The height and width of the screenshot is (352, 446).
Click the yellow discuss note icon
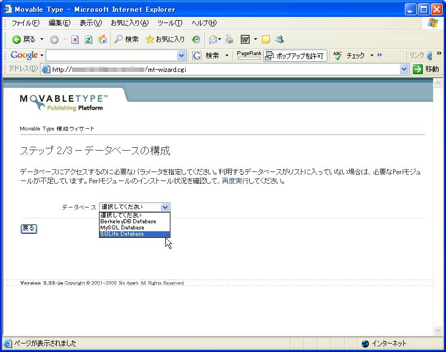click(x=265, y=39)
